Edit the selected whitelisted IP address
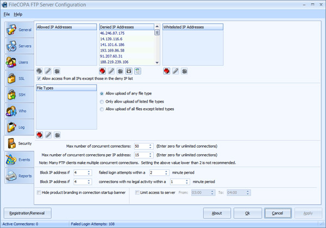The width and height of the screenshot is (326, 228). pos(175,71)
